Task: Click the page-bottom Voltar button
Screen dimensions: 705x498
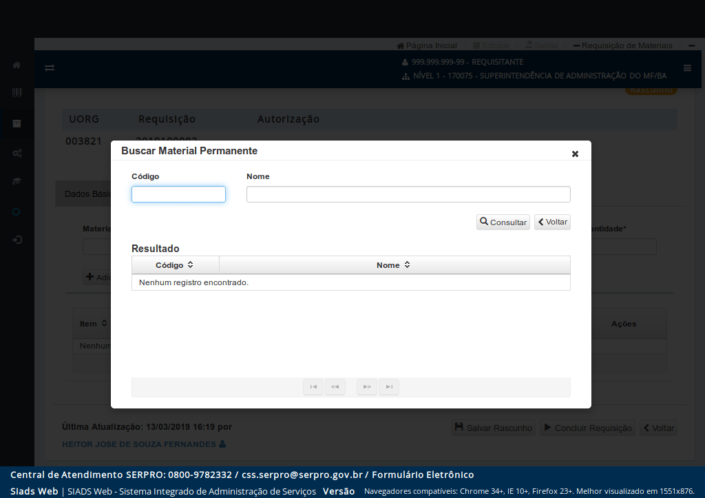Action: point(659,428)
